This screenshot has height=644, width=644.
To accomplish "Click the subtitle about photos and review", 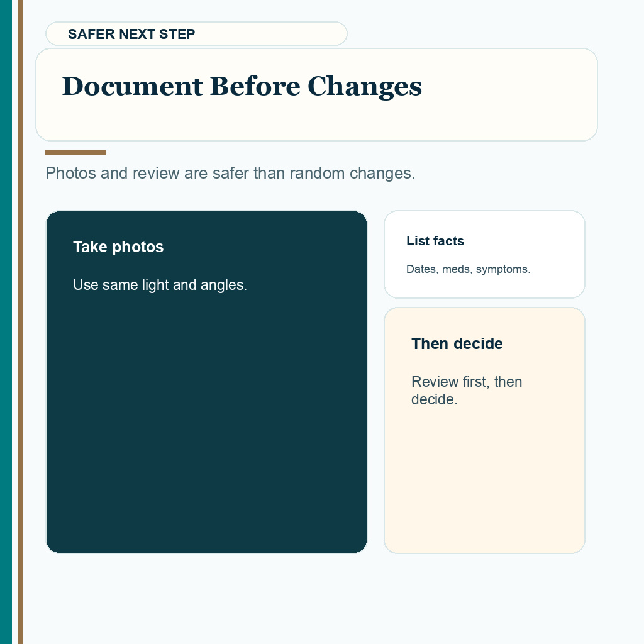I will (230, 173).
